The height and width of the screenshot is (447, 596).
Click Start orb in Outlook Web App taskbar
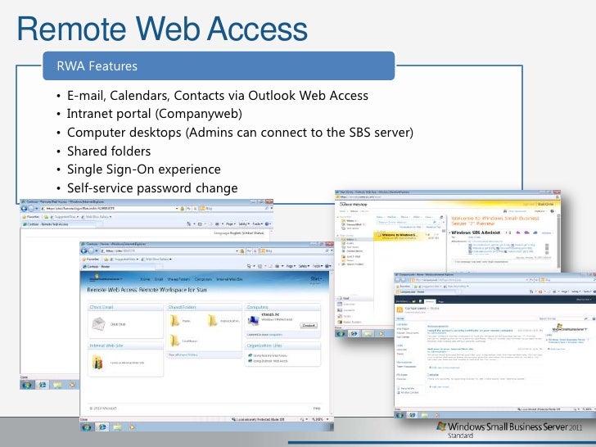click(341, 333)
